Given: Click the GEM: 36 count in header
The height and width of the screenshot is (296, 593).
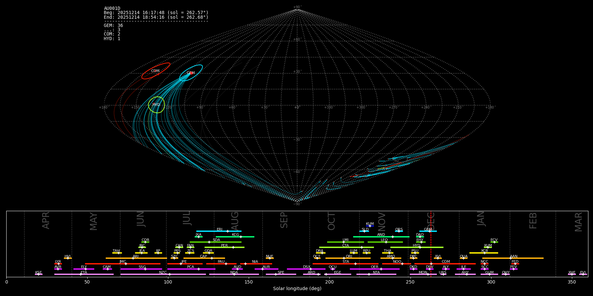Looking at the screenshot, I should [113, 26].
